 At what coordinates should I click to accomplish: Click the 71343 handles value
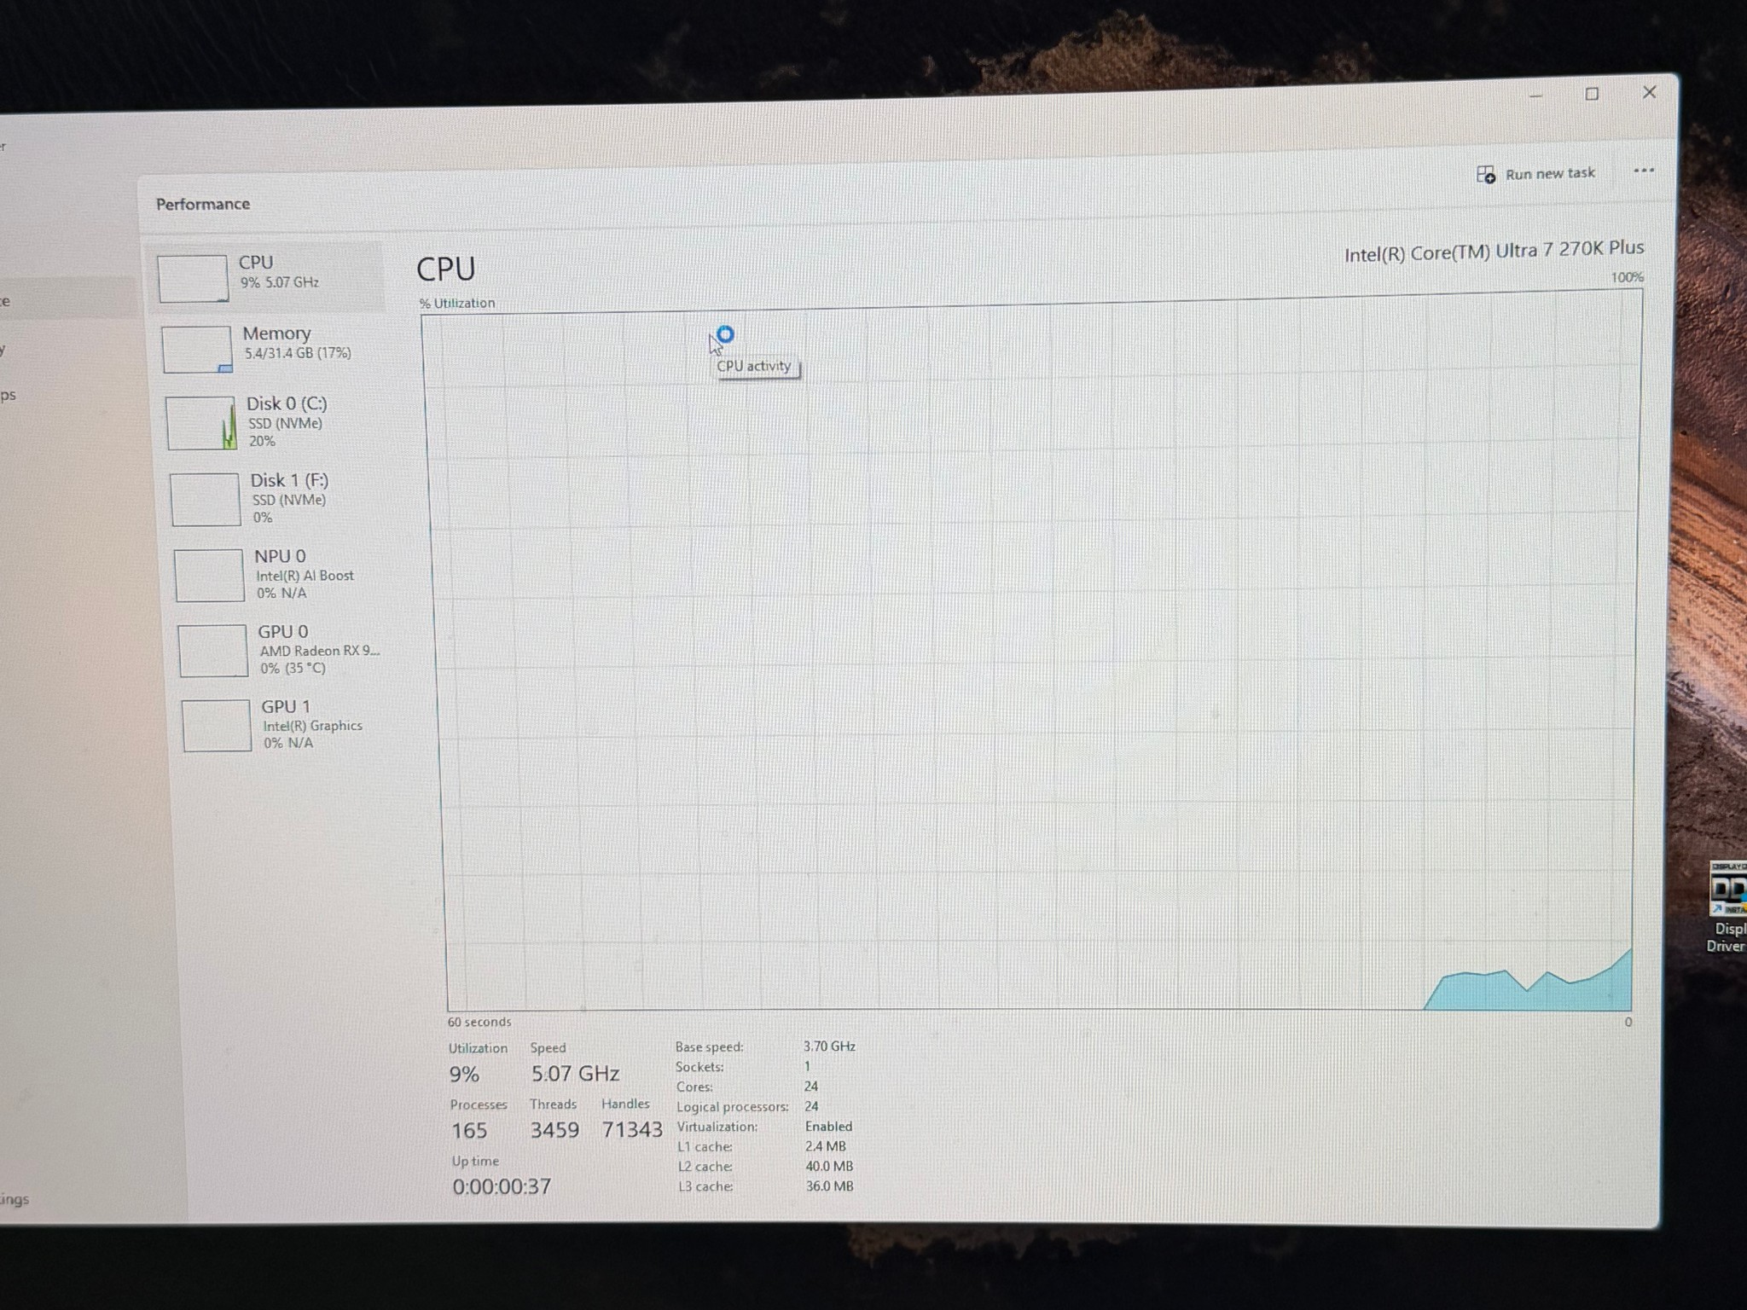point(632,1129)
